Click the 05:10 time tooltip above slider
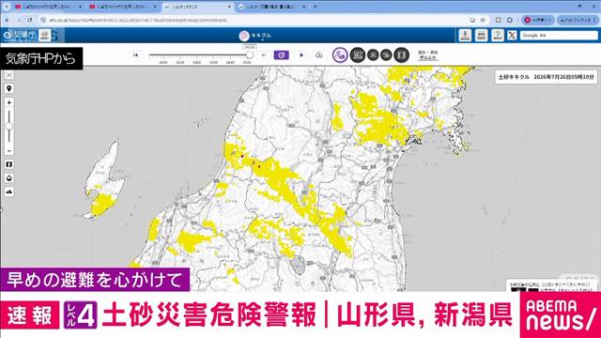601x338 pixels. point(250,47)
